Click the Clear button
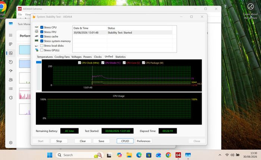This screenshot has width=261, height=160. [x=83, y=141]
